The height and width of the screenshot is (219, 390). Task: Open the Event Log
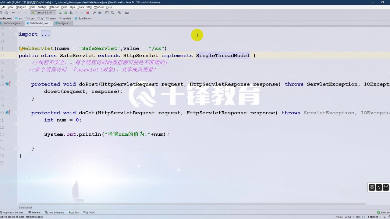click(384, 212)
